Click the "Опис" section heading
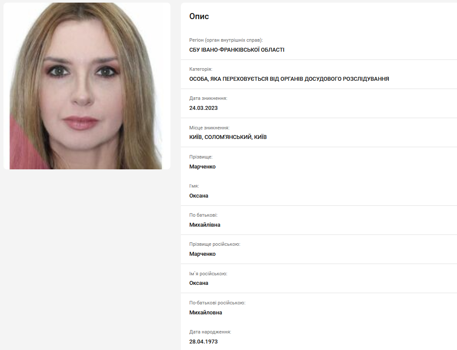 [199, 17]
